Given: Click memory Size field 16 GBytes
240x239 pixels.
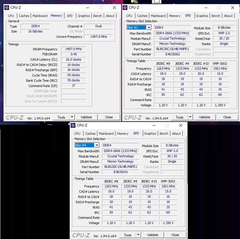Looking at the screenshot, I should (36, 32).
